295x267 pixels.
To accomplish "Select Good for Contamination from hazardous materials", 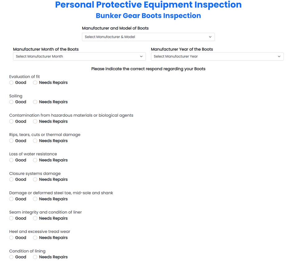I will [x=11, y=121].
